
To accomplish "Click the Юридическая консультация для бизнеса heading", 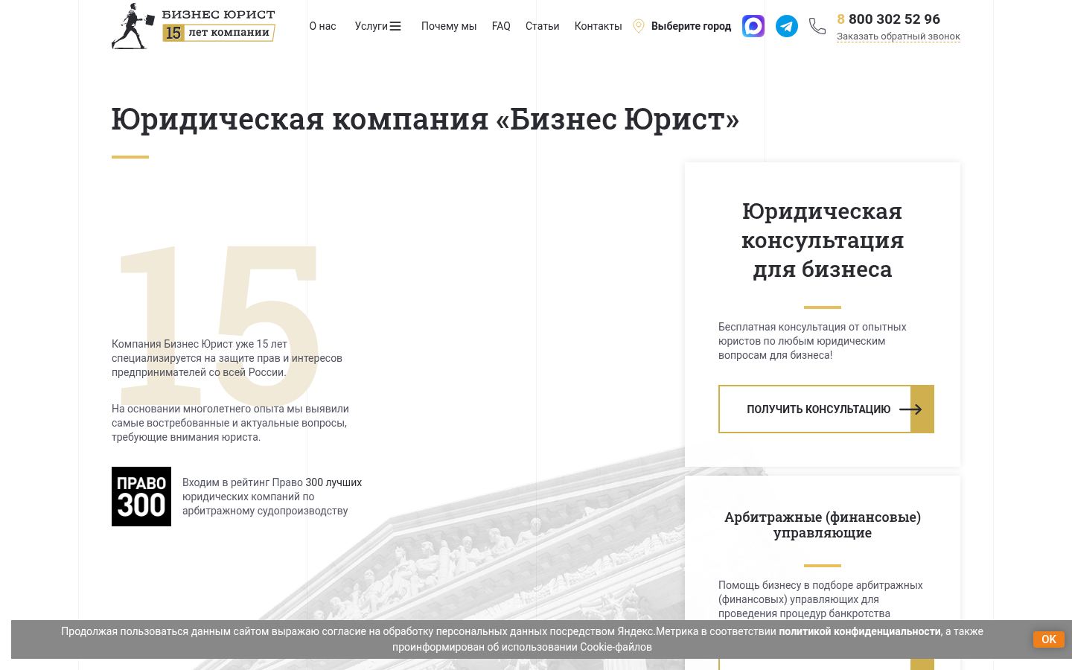I will [823, 240].
